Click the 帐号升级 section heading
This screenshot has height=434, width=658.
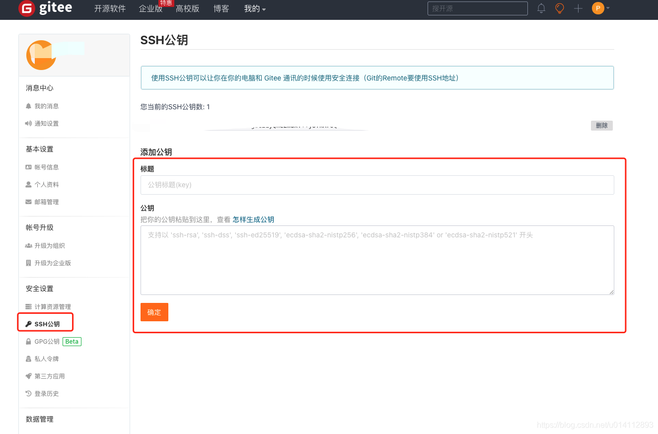(x=40, y=227)
